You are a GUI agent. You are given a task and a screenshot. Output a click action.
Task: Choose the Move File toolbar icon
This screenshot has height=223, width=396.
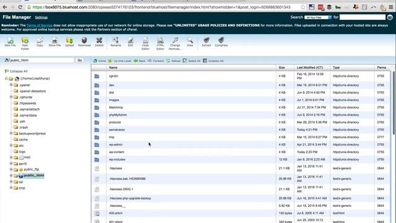click(54, 42)
